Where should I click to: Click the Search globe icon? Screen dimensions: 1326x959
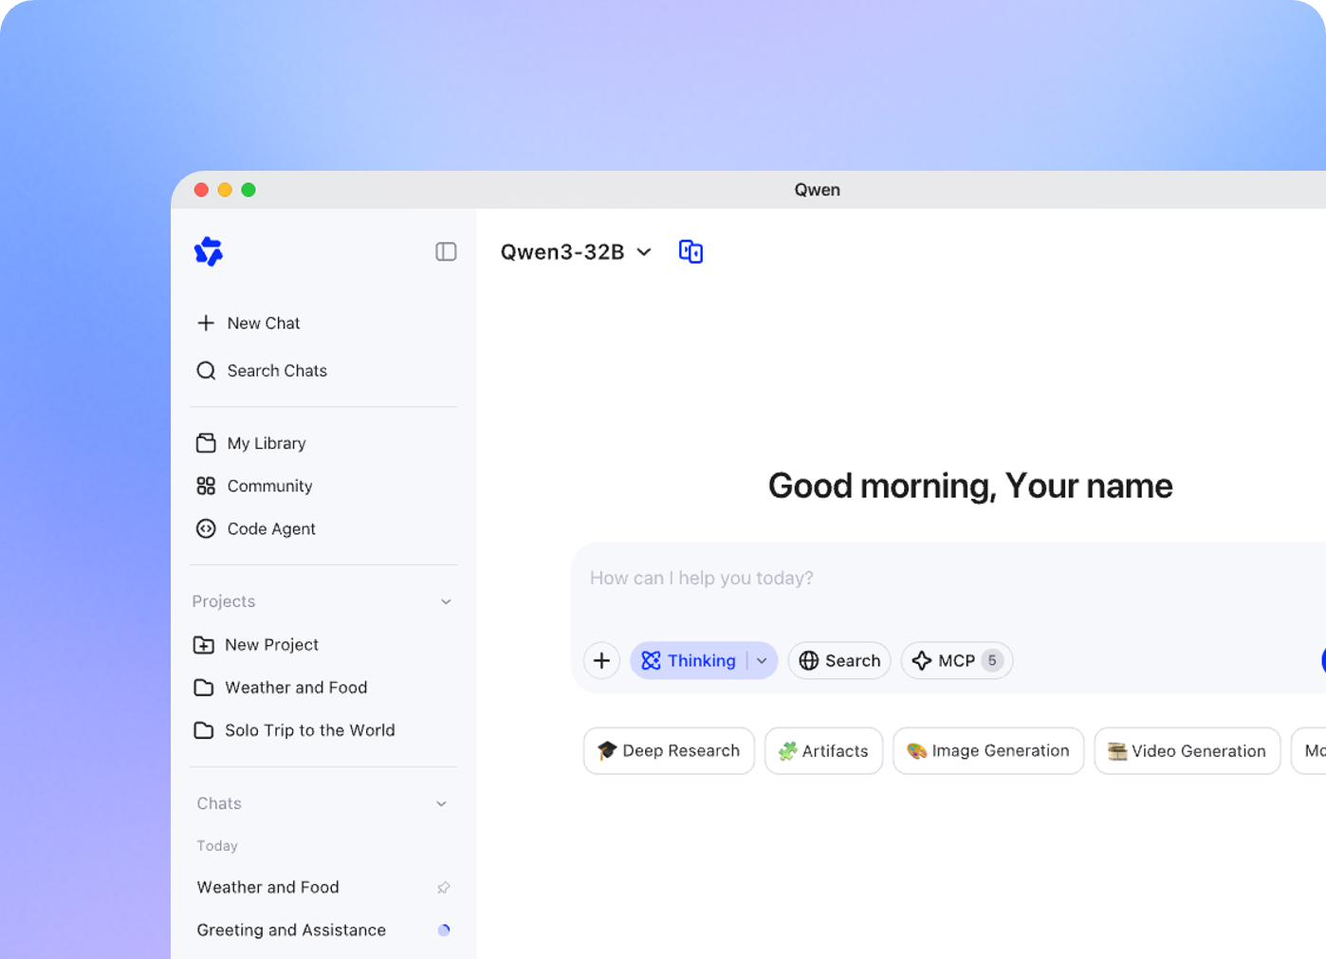pyautogui.click(x=809, y=660)
